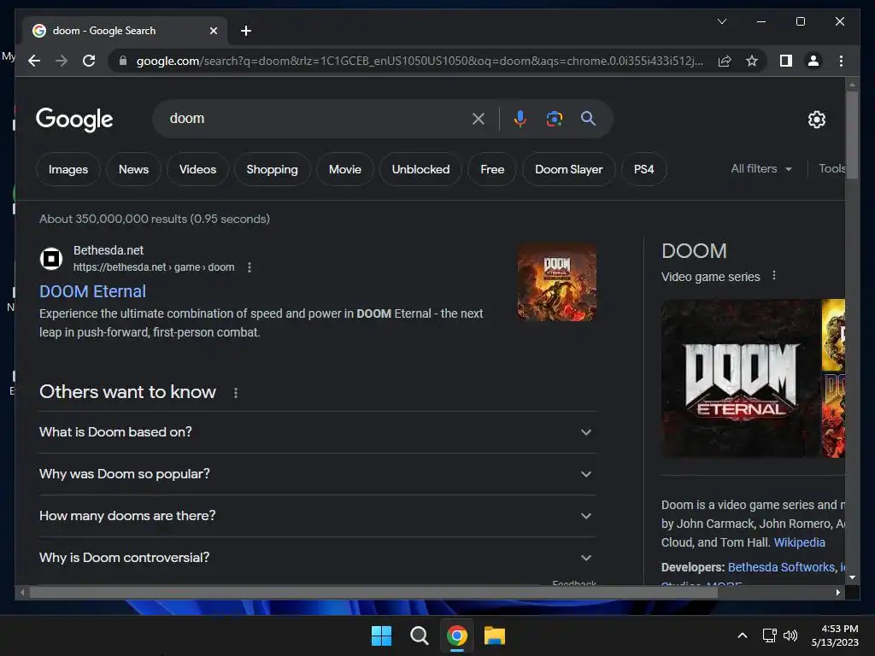Click the horizontal scrollbar thumb
Screen dimensions: 875x656
(373, 593)
